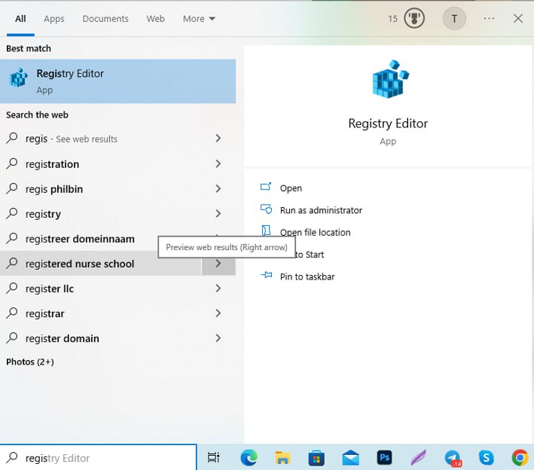Choose Run as administrator

point(321,210)
